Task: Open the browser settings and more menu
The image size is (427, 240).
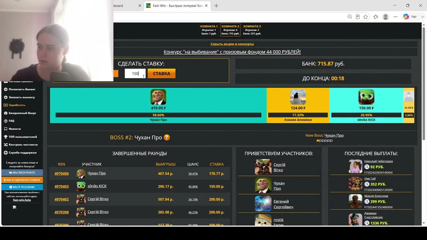Action: coord(396,17)
